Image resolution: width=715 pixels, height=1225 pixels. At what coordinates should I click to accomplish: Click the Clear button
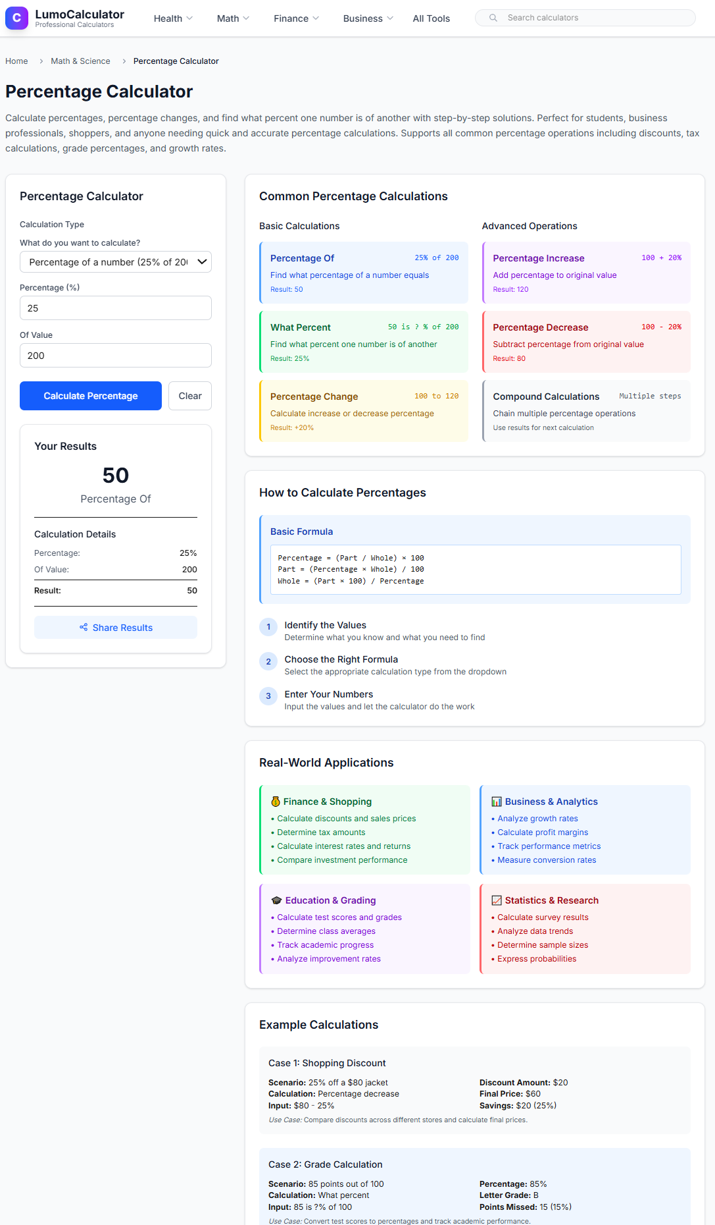tap(190, 396)
